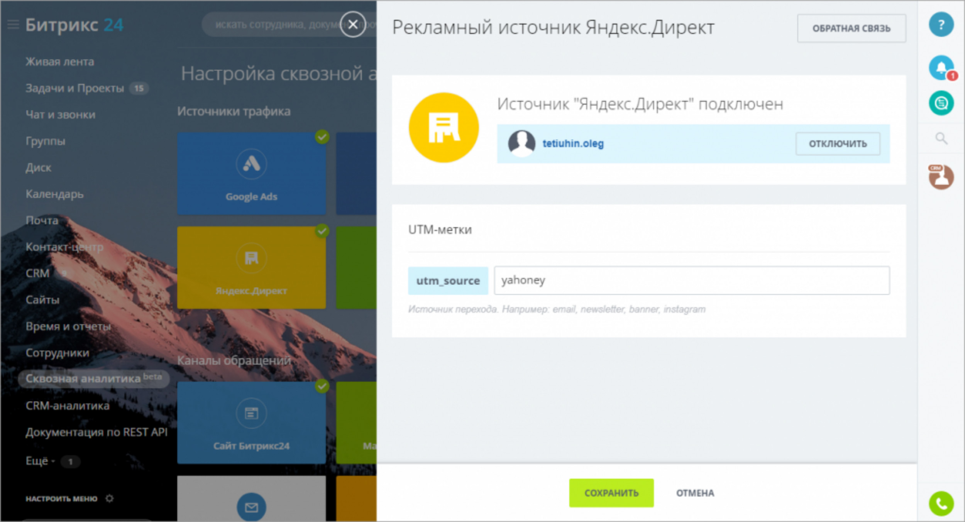965x522 pixels.
Task: Click the Отмена link
Action: [x=695, y=493]
